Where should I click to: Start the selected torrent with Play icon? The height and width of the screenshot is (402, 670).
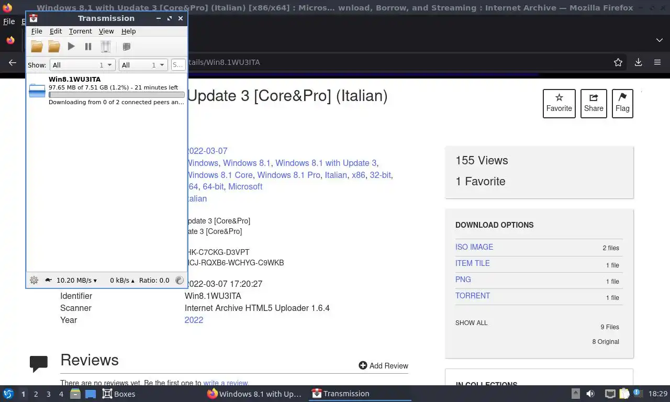click(x=71, y=47)
